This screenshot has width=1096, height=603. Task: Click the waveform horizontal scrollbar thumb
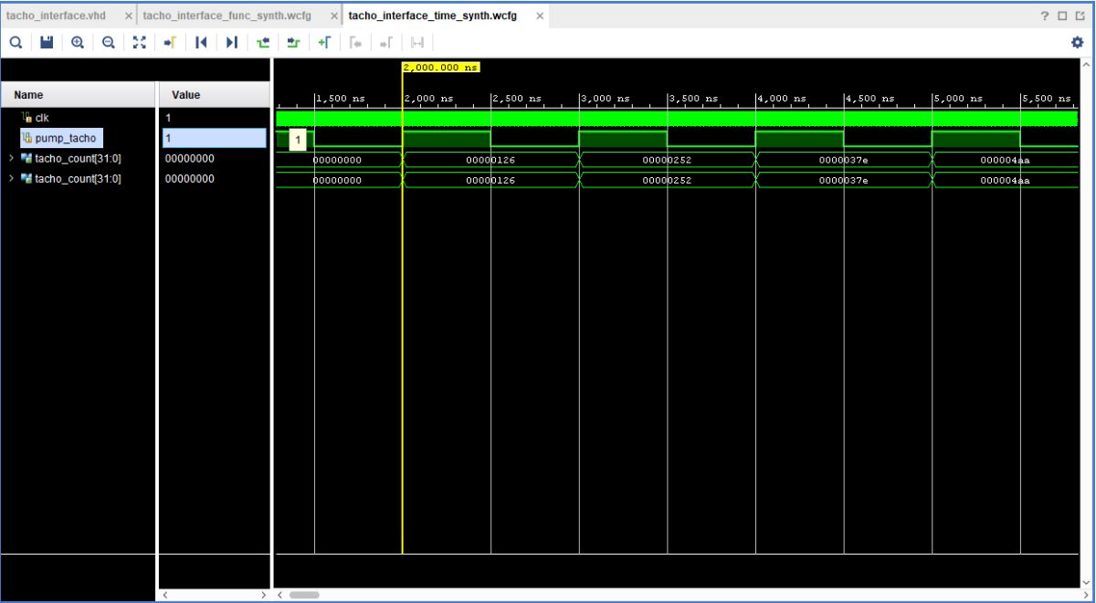tap(305, 595)
